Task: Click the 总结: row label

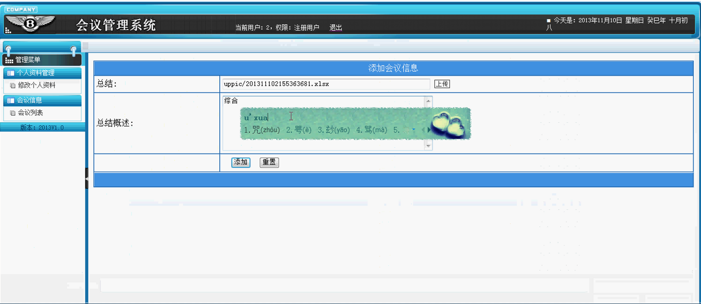Action: [x=107, y=84]
